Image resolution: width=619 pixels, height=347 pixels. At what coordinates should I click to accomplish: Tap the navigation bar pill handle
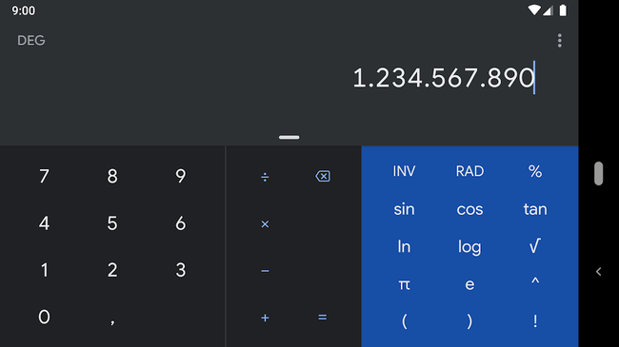coord(598,173)
